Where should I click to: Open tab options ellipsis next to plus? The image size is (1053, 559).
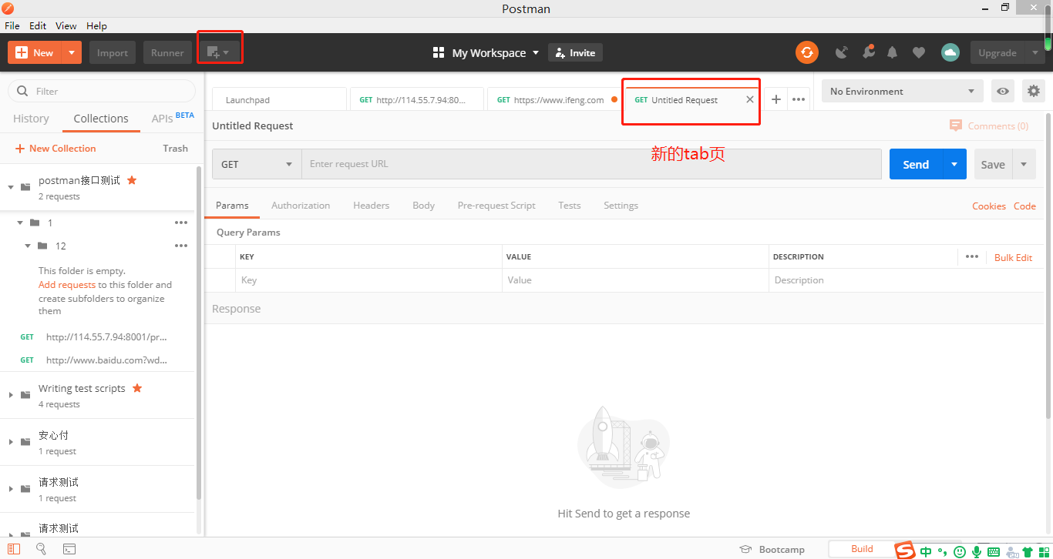point(799,99)
